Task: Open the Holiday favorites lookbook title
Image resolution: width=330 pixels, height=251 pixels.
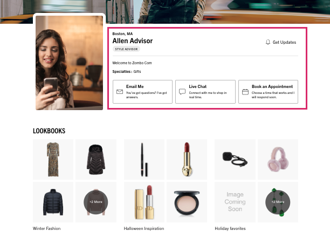Action: tap(230, 228)
